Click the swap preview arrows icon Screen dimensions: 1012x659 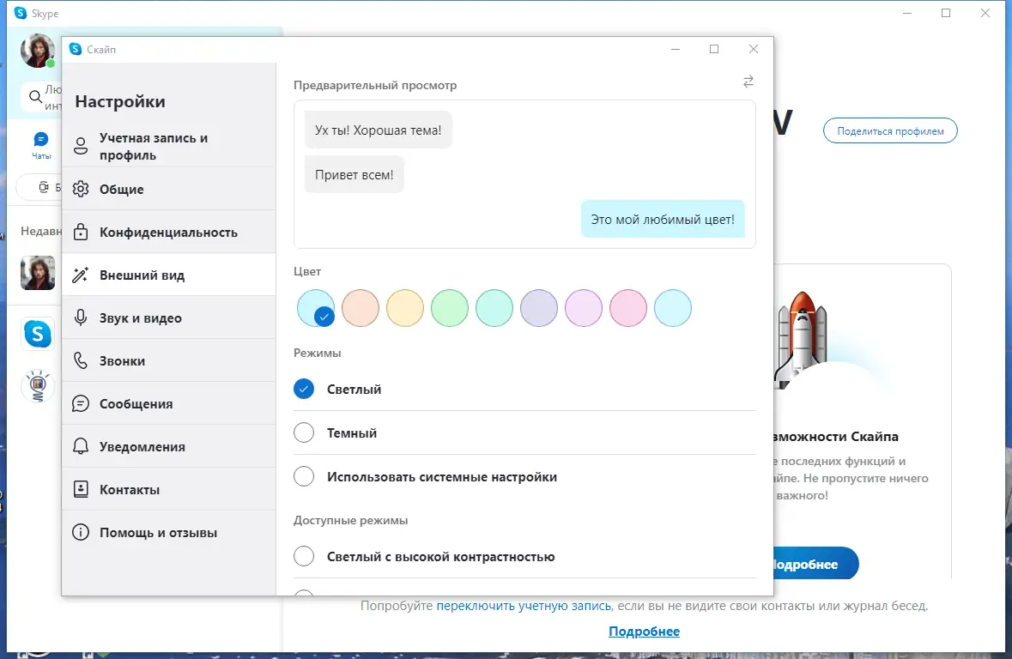[x=748, y=82]
